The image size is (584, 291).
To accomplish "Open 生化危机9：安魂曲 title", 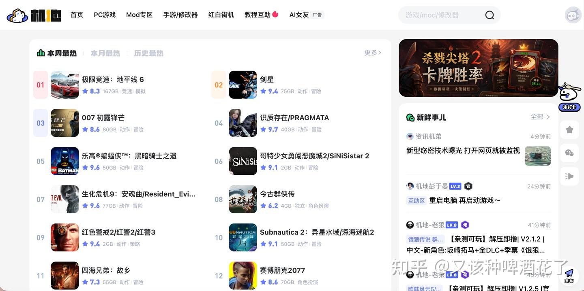I will [x=139, y=194].
